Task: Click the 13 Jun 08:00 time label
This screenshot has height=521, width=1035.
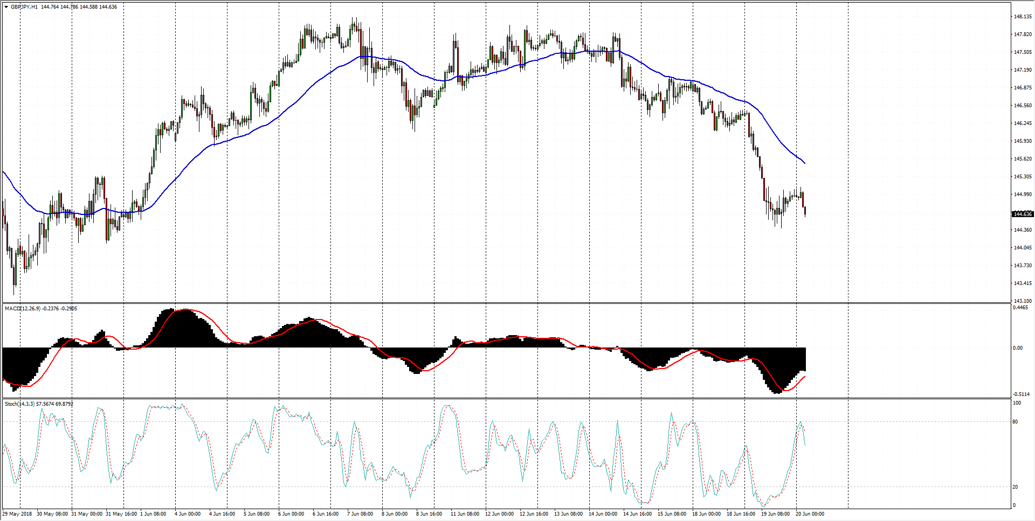Action: coord(568,514)
